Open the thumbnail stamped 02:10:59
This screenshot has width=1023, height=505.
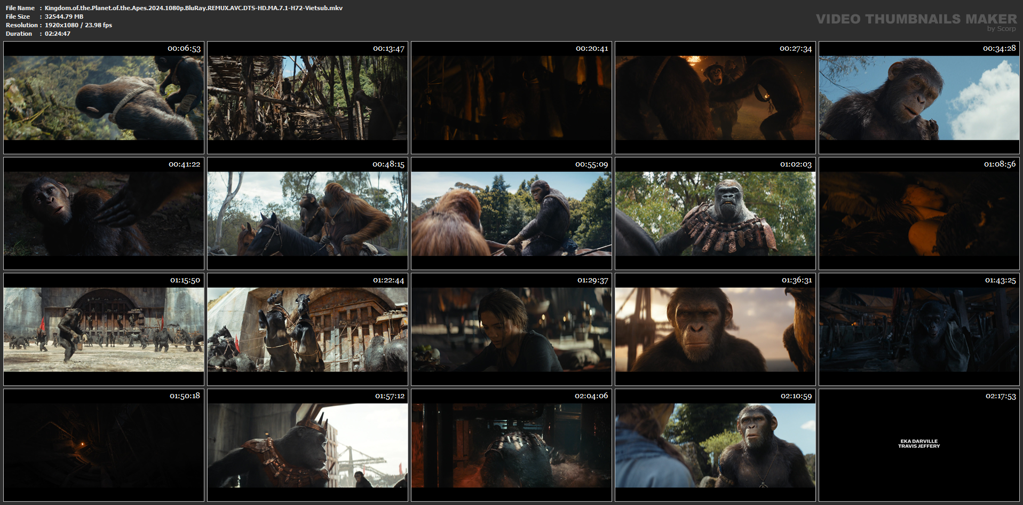(x=715, y=445)
